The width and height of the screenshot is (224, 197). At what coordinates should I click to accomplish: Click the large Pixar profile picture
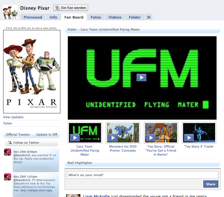32,72
